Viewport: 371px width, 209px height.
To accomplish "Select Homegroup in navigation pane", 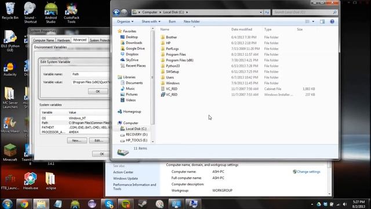I will point(132,111).
